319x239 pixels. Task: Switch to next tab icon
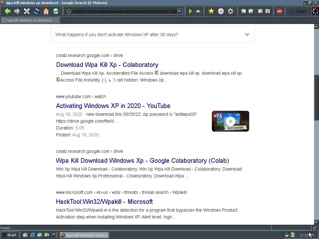tap(251, 11)
